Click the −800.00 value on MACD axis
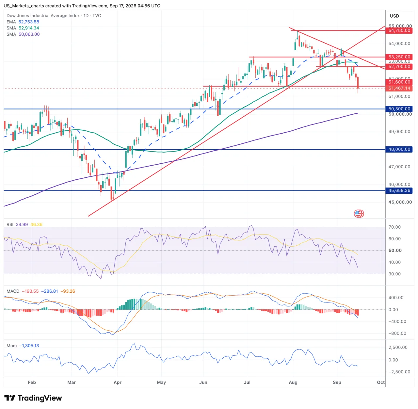Image resolution: width=418 pixels, height=409 pixels. click(x=397, y=333)
